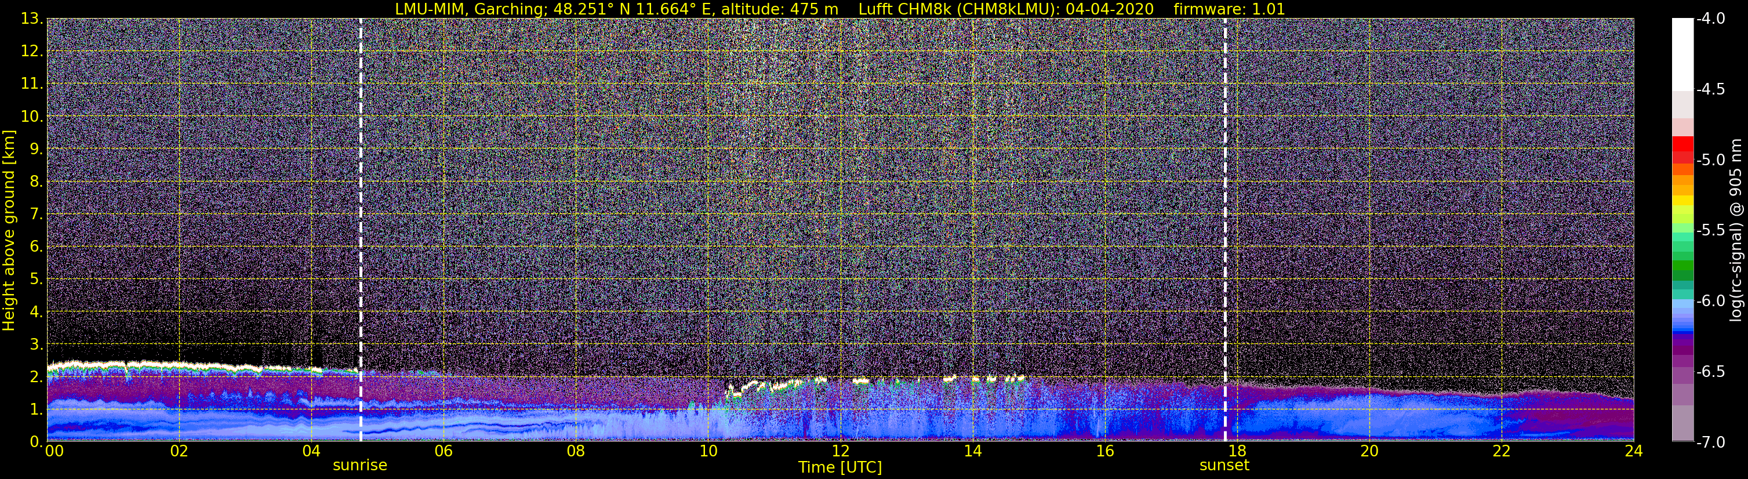Click the 'Time [UTC]' axis label
This screenshot has width=1748, height=479.
point(840,467)
